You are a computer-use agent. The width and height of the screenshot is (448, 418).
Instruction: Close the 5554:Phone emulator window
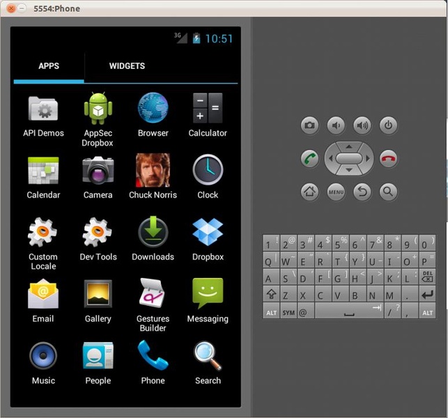(x=11, y=8)
